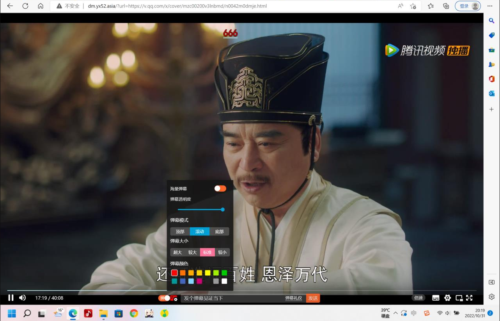This screenshot has width=500, height=321.
Task: Choose 较大 danmaku size
Action: [193, 252]
